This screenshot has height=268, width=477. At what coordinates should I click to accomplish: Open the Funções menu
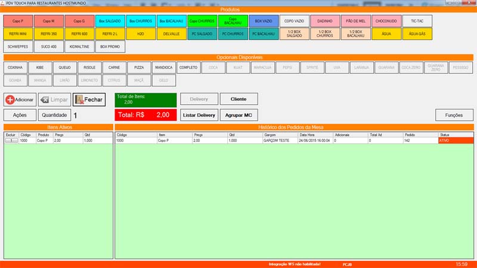(454, 115)
